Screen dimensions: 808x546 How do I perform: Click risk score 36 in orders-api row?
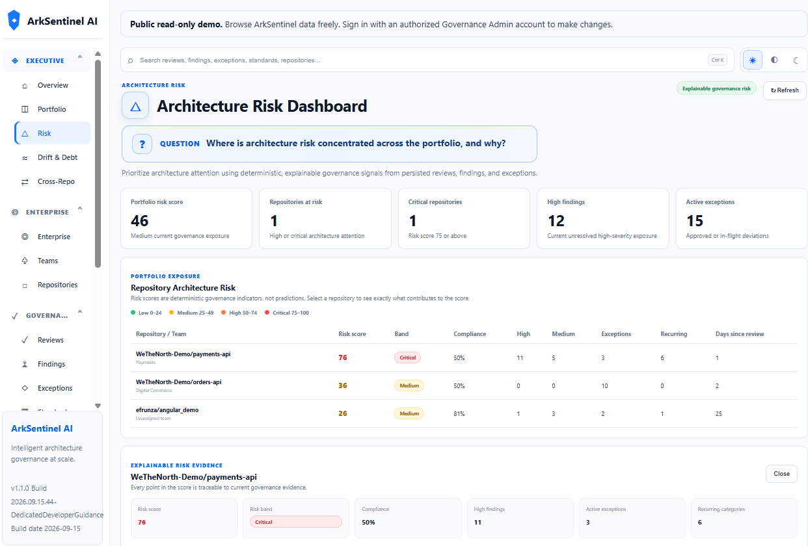click(343, 385)
